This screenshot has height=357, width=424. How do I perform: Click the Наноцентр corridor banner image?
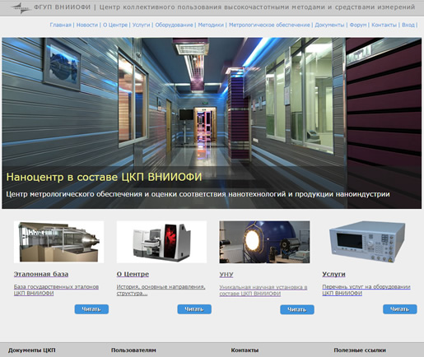point(212,123)
